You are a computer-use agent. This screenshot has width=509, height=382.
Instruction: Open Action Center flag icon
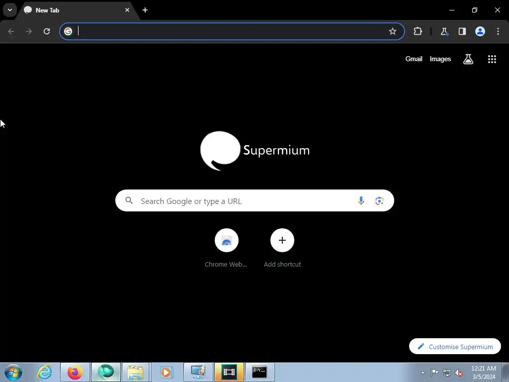point(434,373)
